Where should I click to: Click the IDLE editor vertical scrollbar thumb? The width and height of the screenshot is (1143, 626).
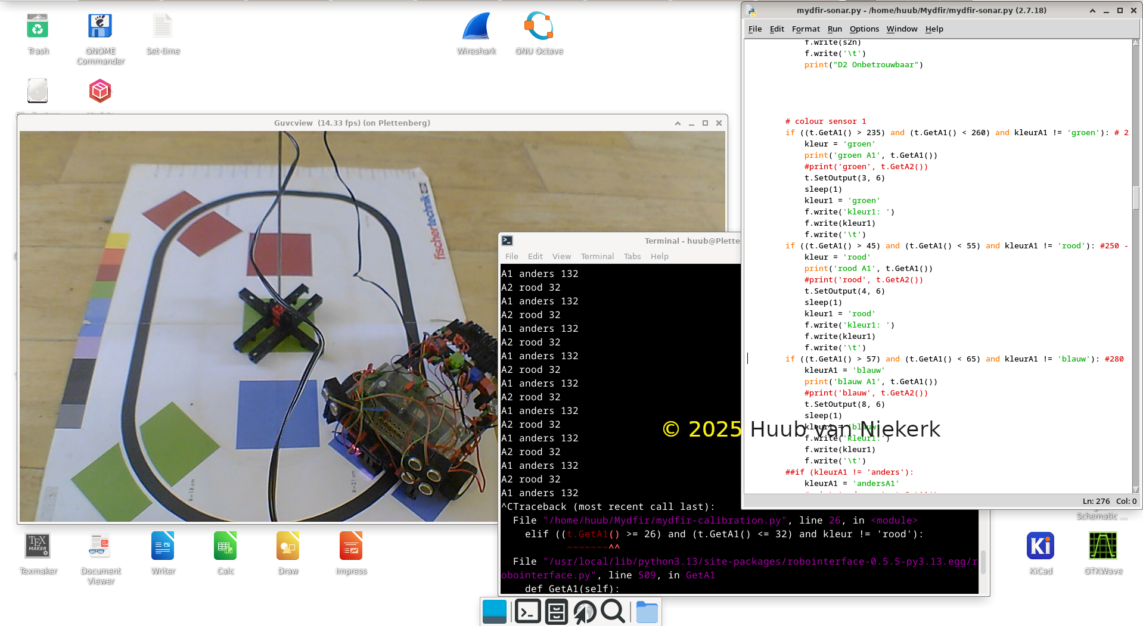point(1136,198)
